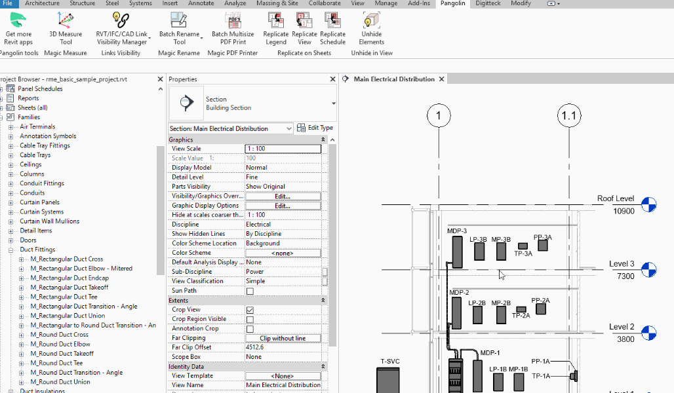Viewport: 674px width, 393px height.
Task: Uncheck the Crop View checkbox
Action: (250, 310)
